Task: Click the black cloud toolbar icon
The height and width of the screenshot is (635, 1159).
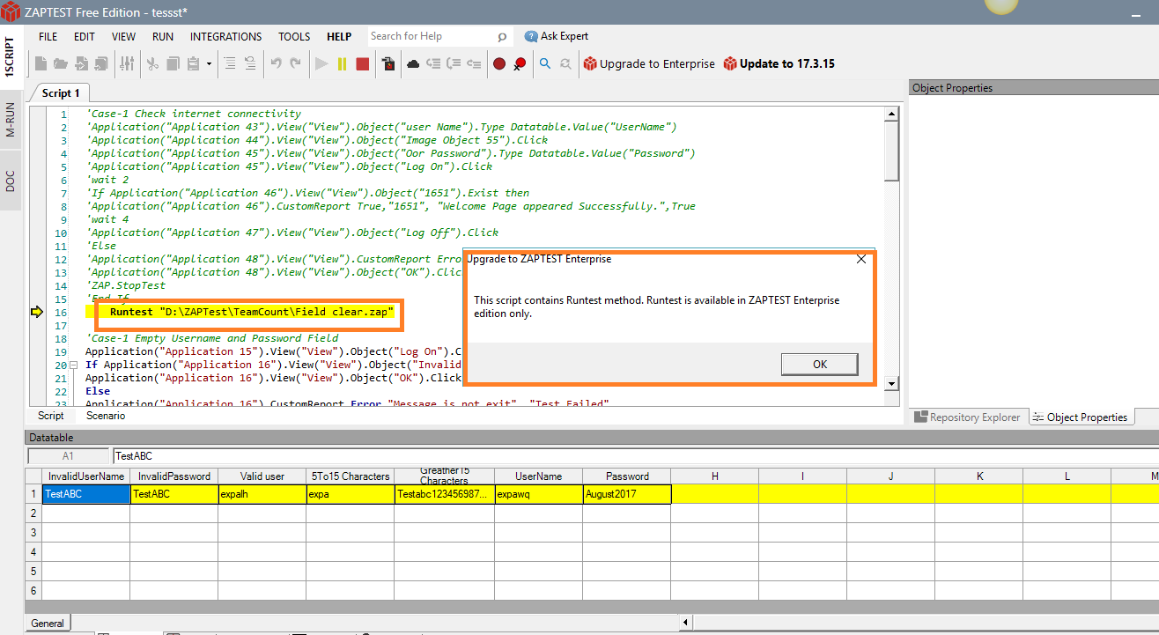Action: (413, 63)
